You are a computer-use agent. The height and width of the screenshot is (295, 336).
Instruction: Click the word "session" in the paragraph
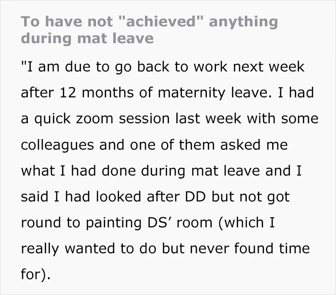point(144,118)
